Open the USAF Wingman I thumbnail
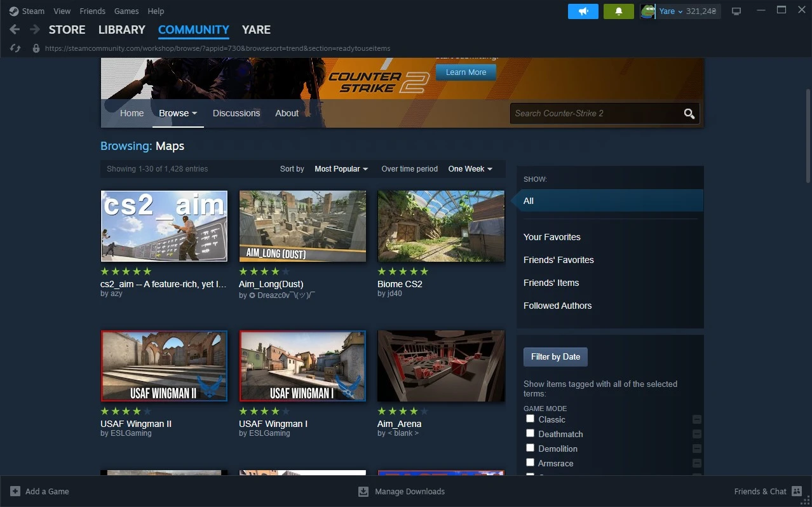 pyautogui.click(x=302, y=366)
